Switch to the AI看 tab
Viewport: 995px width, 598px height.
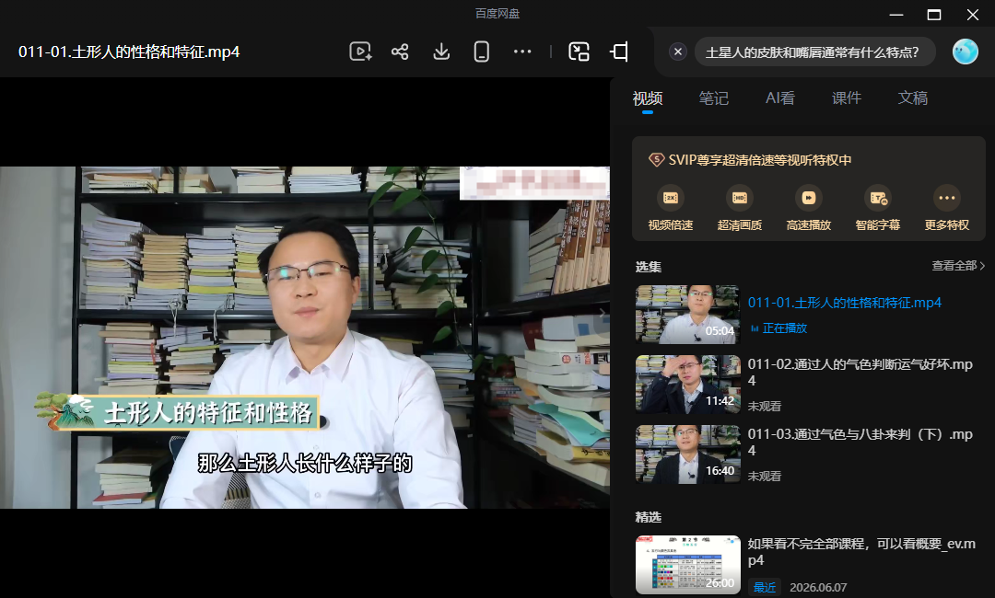point(780,98)
